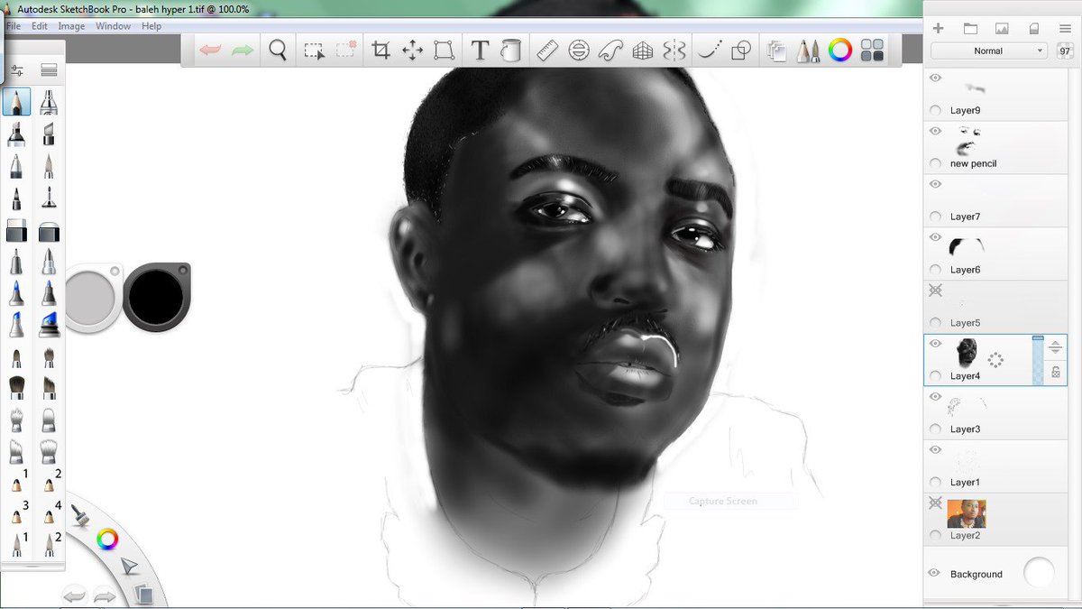Select the Distort tool
This screenshot has width=1082, height=609.
pos(444,51)
